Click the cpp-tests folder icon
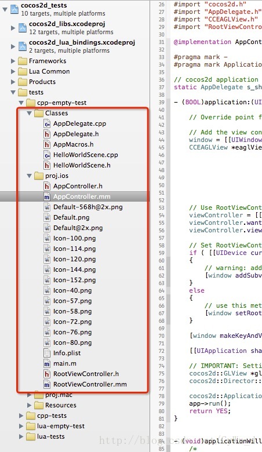The height and width of the screenshot is (452, 262). click(31, 415)
